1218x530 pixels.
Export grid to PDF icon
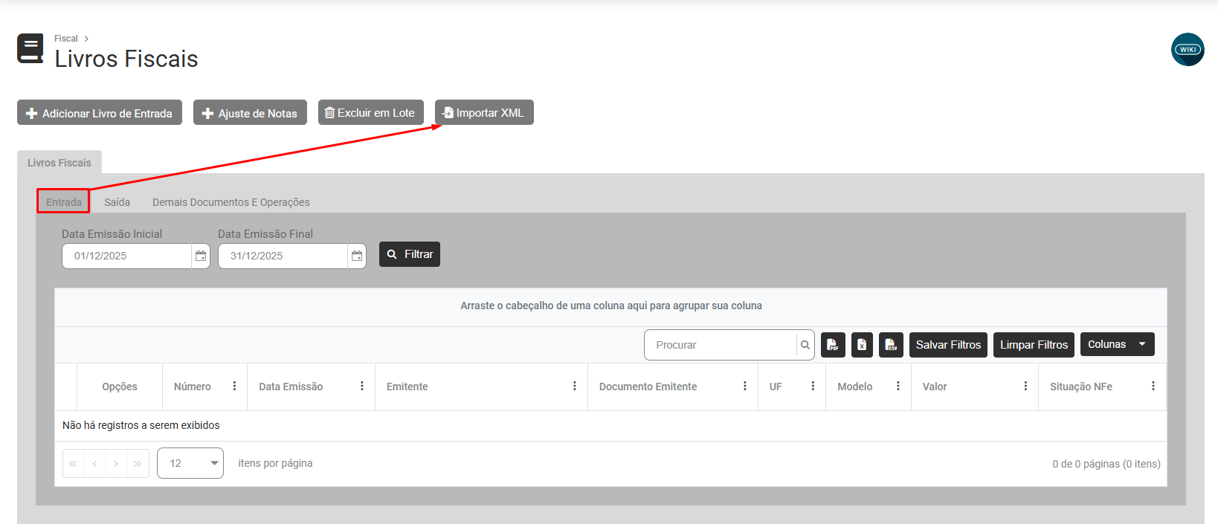(833, 345)
